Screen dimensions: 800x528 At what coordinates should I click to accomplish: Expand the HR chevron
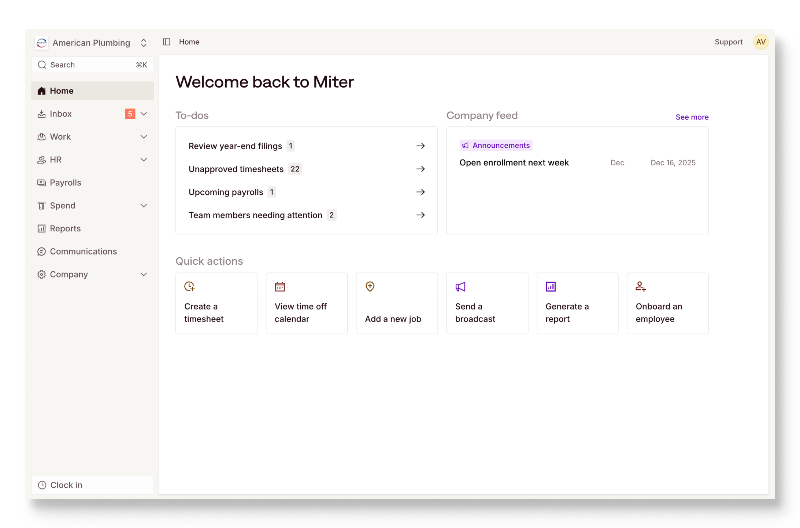(x=144, y=160)
